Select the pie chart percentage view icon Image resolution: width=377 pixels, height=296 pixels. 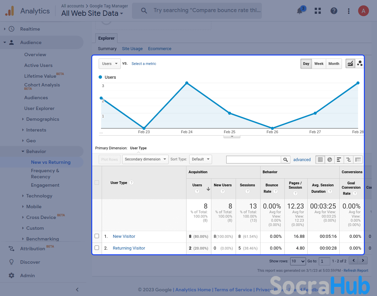[330, 159]
